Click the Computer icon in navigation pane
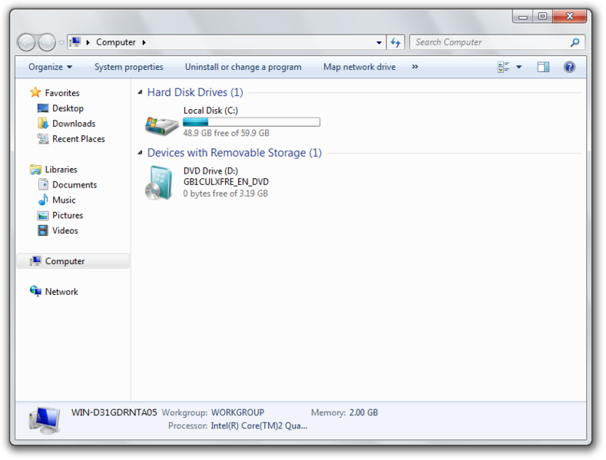606x460 pixels. 35,261
